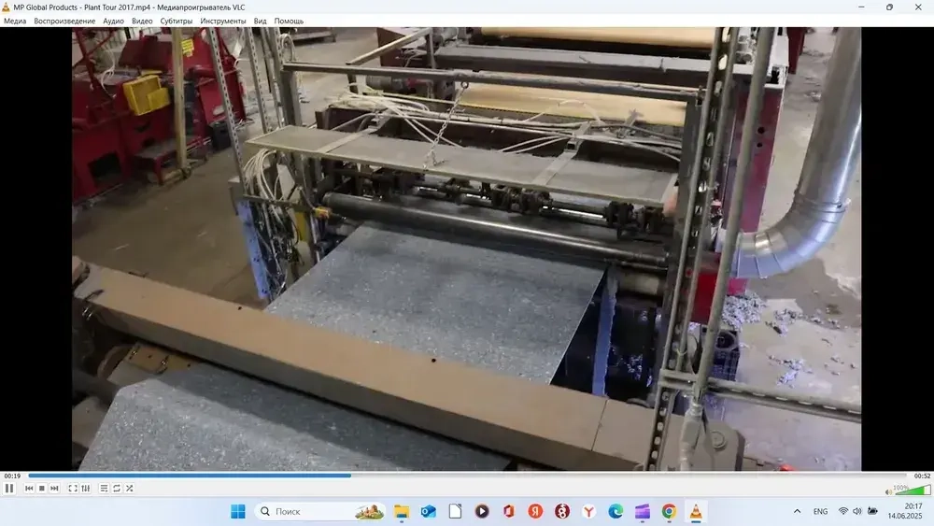Toggle random shuffle playback

tap(130, 489)
